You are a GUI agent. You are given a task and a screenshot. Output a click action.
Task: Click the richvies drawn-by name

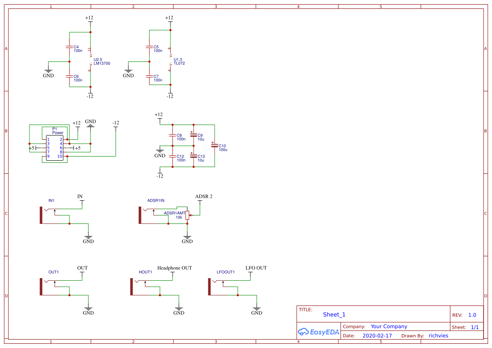click(438, 335)
